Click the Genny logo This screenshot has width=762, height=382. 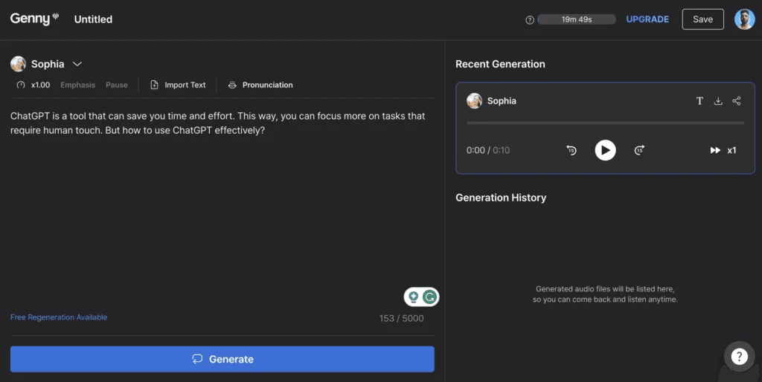coord(34,19)
